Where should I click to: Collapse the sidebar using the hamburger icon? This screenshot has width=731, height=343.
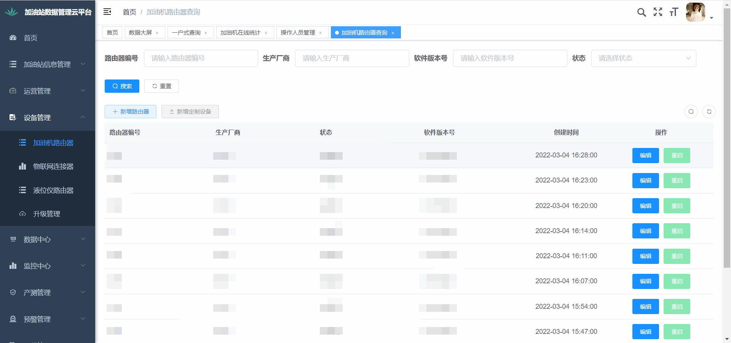pos(107,12)
